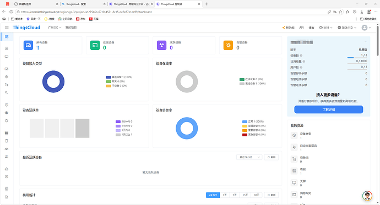Open the customer support chat avatar
380x205 pixels.
(367, 196)
